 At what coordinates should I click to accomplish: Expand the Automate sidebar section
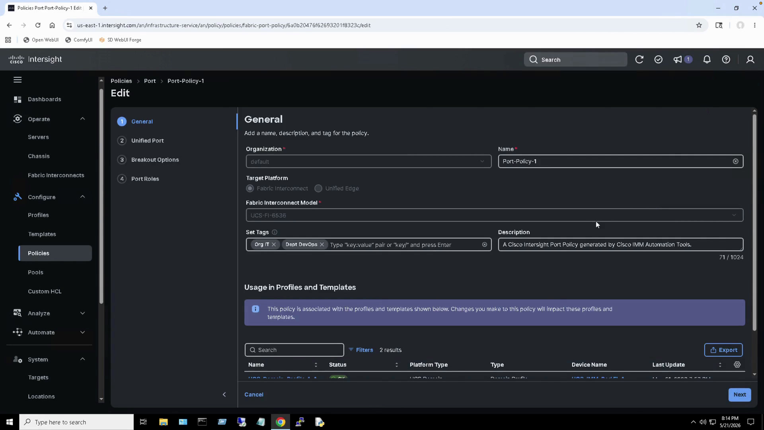pos(82,332)
